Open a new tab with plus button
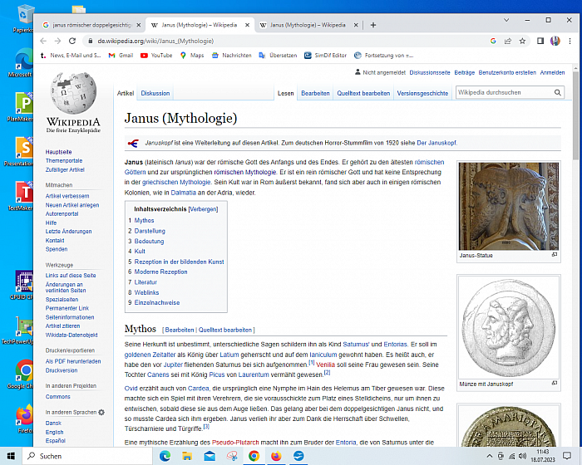Viewport: 582px width, 465px height. pos(373,25)
